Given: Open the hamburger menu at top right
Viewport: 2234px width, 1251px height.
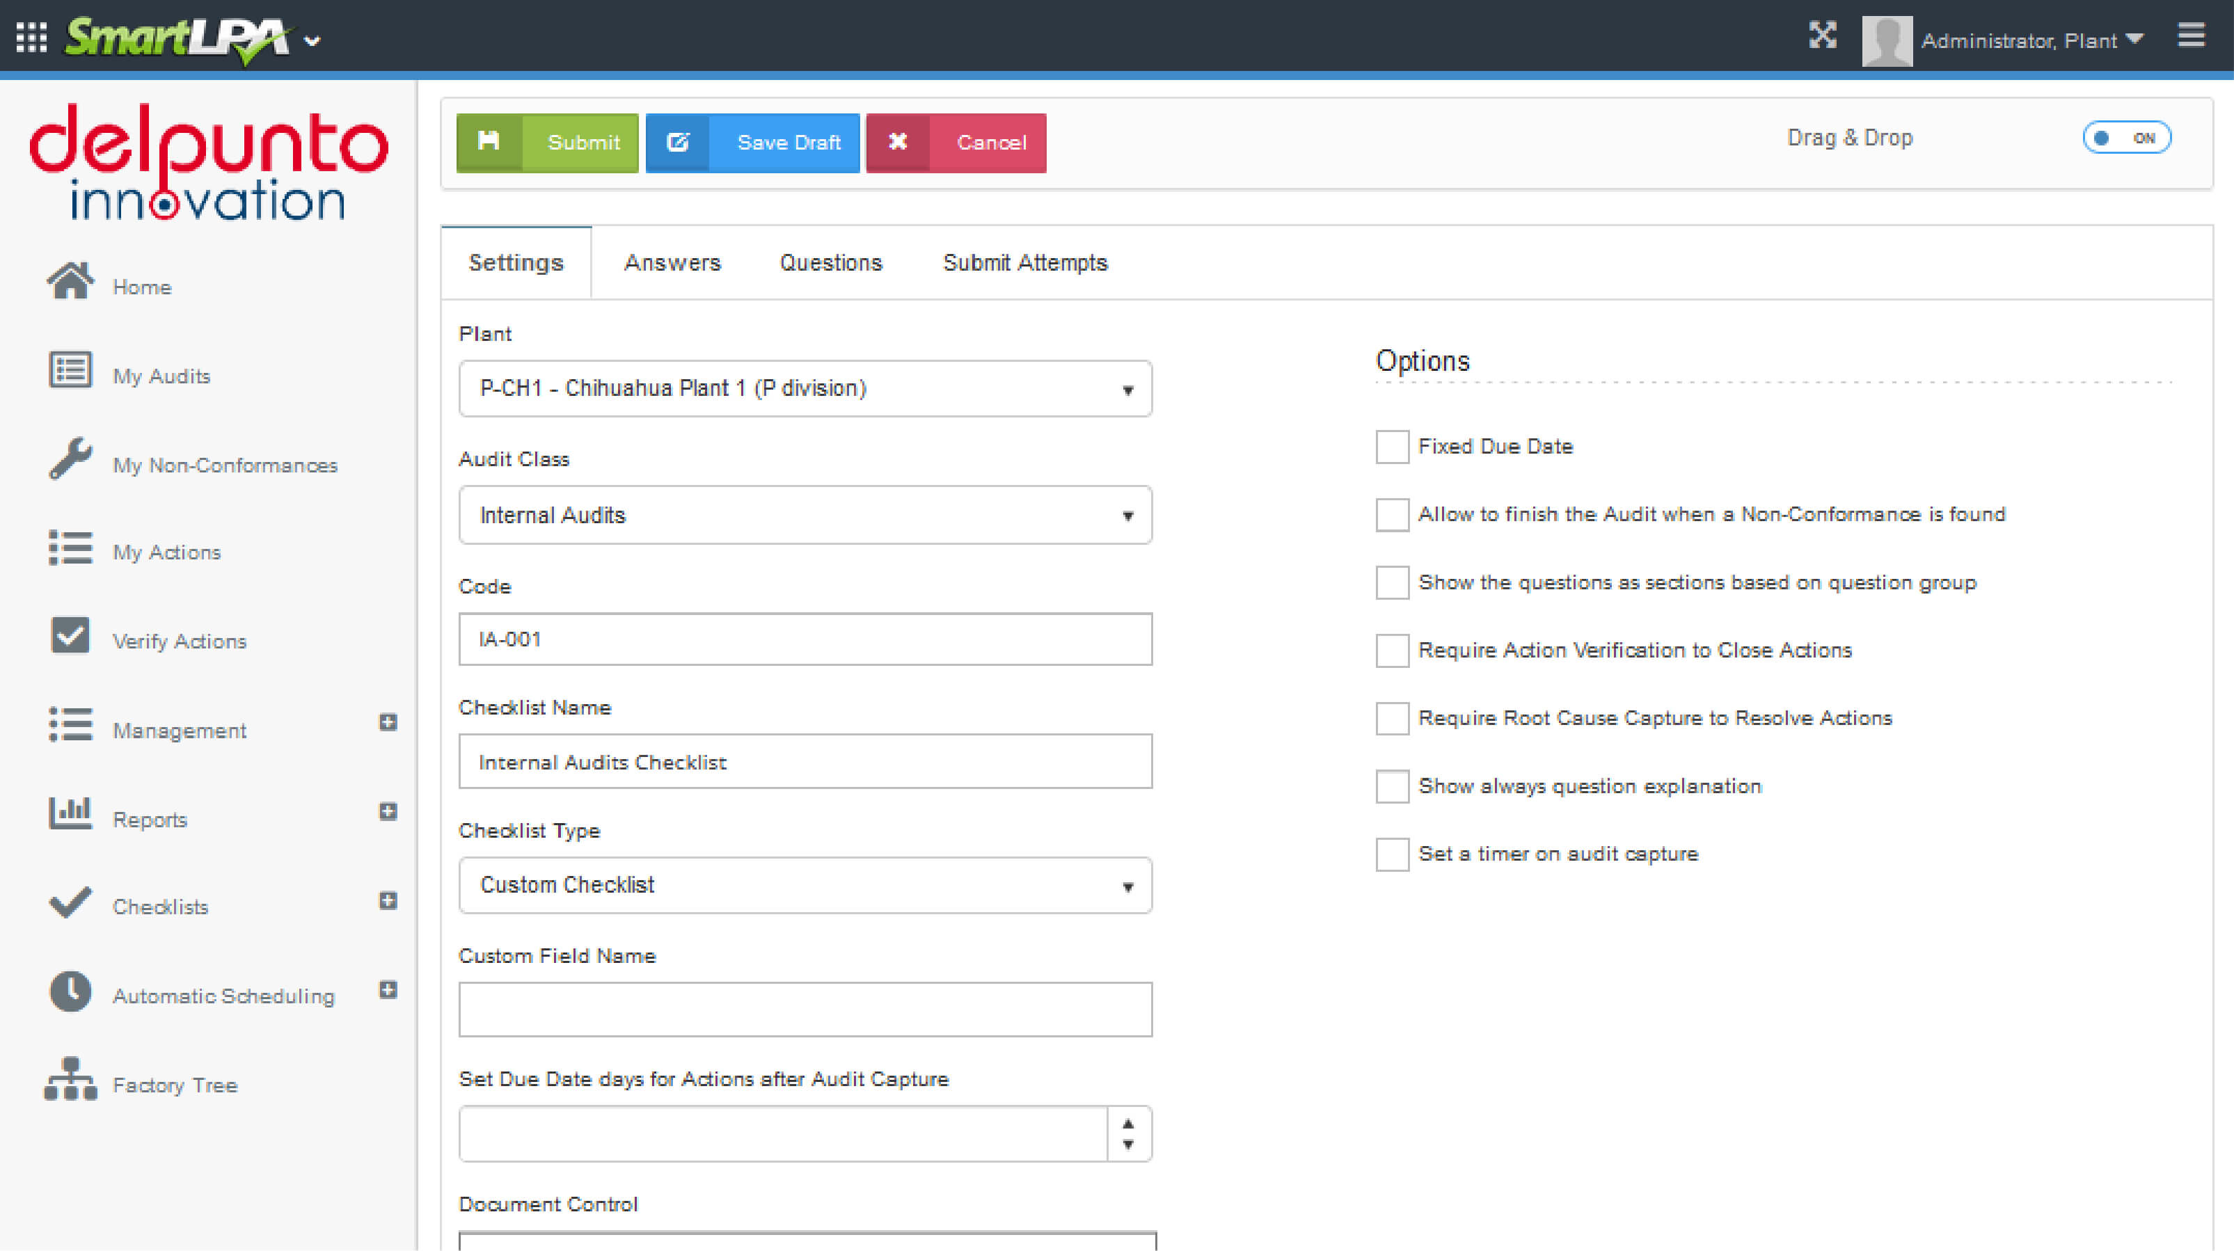Looking at the screenshot, I should click(x=2191, y=35).
